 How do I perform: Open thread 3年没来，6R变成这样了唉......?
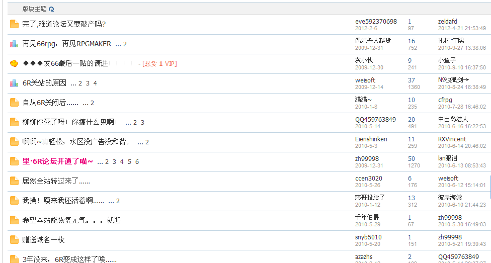(x=69, y=259)
